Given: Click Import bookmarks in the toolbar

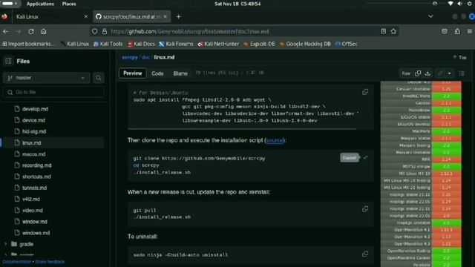Looking at the screenshot, I should [x=29, y=44].
